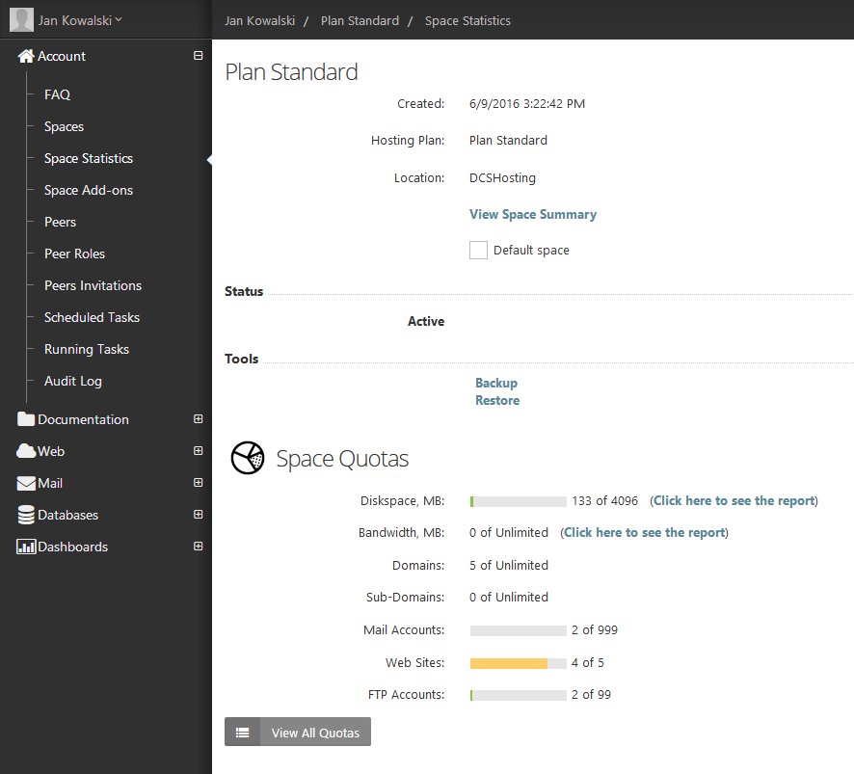Click the Diskspace usage progress bar
This screenshot has height=774, width=854.
(x=518, y=501)
